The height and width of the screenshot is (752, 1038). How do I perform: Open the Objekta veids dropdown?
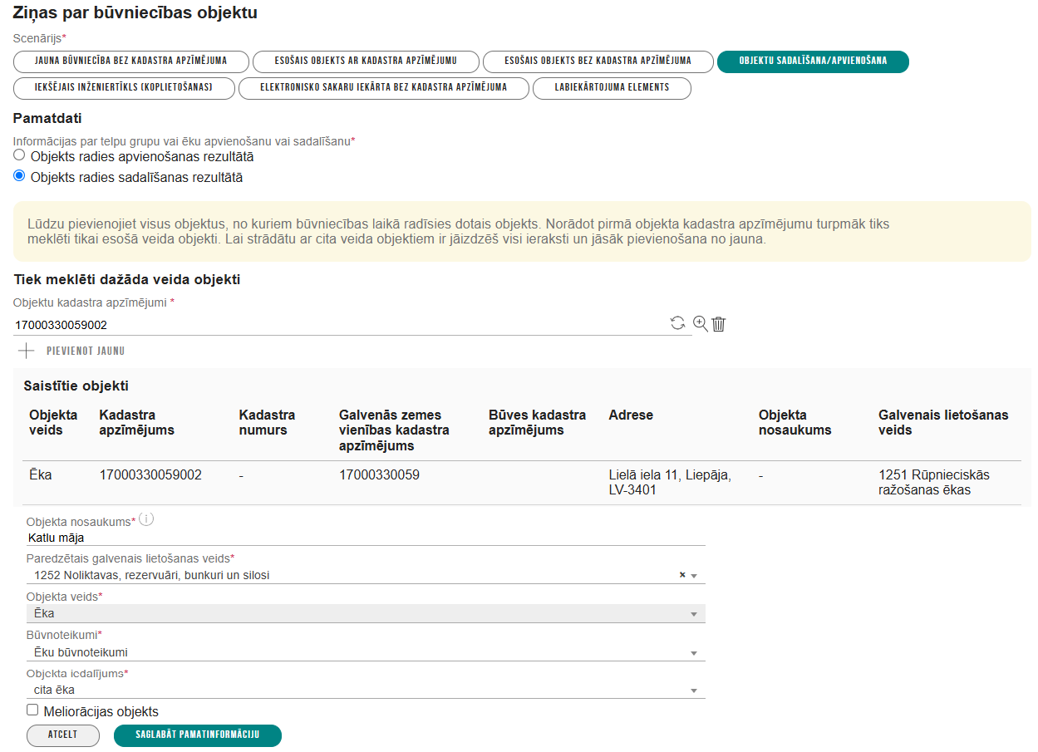694,614
